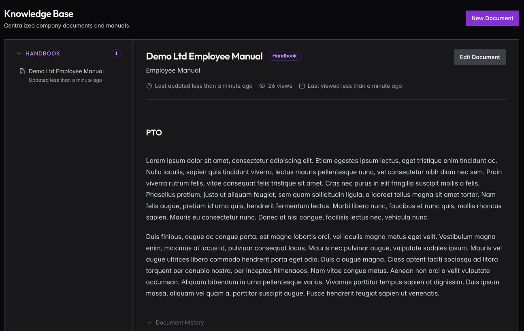This screenshot has height=331, width=524.
Task: Click the purple Handbook tag badge
Action: pos(284,56)
